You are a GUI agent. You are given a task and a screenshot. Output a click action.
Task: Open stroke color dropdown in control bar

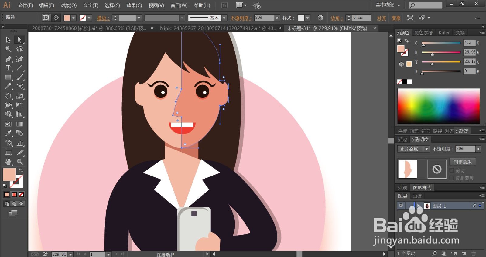(x=89, y=18)
